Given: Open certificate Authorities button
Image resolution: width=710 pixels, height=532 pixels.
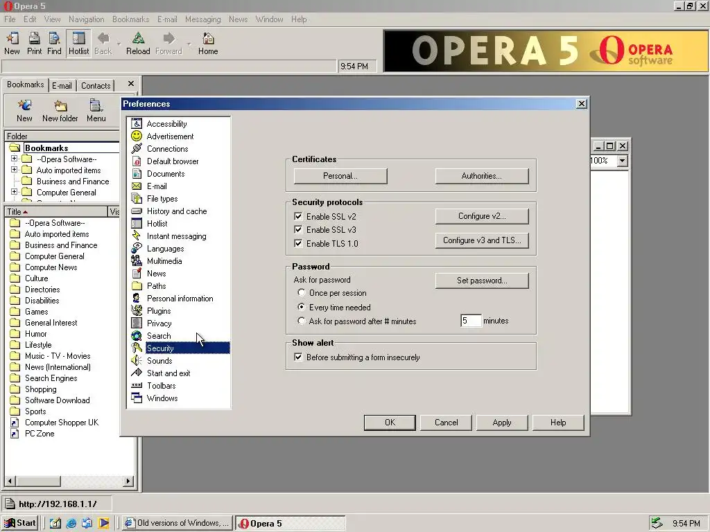Looking at the screenshot, I should (481, 176).
